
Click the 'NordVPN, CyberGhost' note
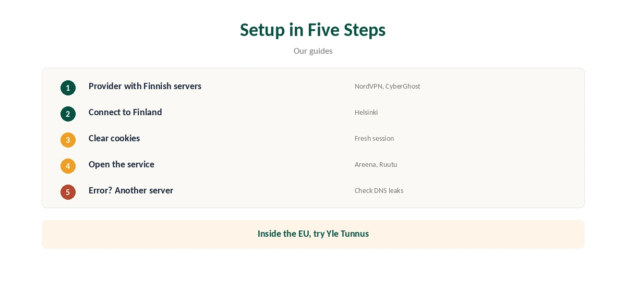click(x=387, y=87)
